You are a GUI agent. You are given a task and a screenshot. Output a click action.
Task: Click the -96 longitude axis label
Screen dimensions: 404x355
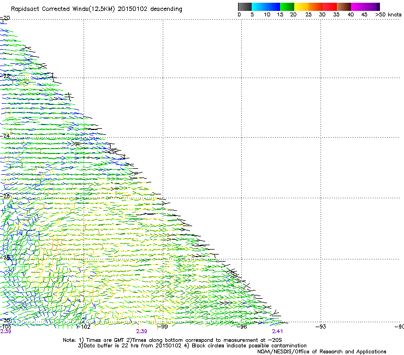[242, 327]
